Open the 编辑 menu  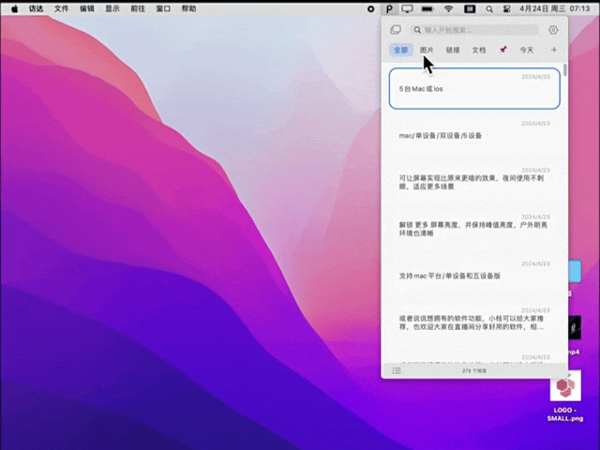click(x=87, y=8)
